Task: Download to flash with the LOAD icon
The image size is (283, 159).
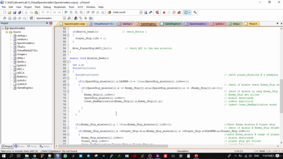Action: pyautogui.click(x=31, y=18)
